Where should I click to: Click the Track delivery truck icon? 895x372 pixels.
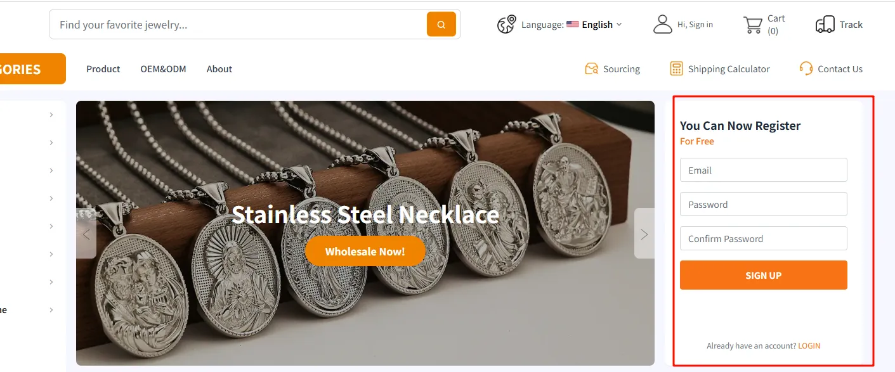coord(825,25)
